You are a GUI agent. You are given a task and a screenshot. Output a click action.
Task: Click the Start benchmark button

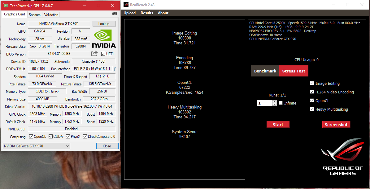coord(278,125)
